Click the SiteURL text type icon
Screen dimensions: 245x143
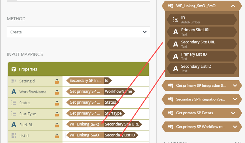click(13, 125)
